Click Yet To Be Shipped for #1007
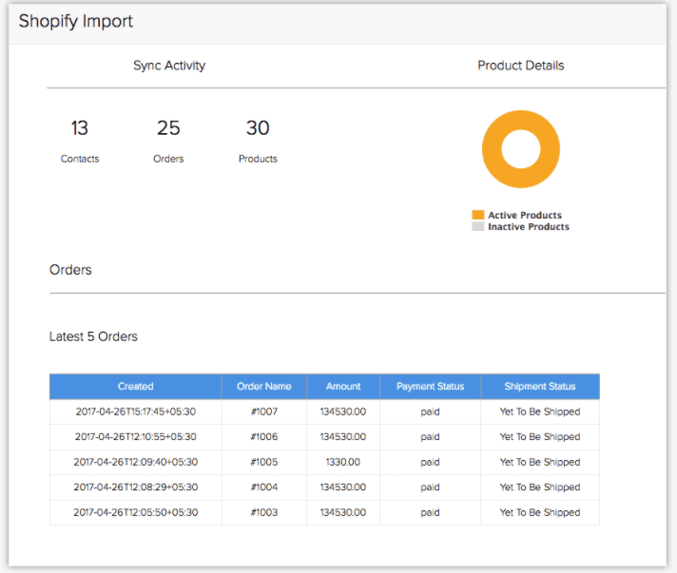Image resolution: width=677 pixels, height=573 pixels. pyautogui.click(x=540, y=412)
